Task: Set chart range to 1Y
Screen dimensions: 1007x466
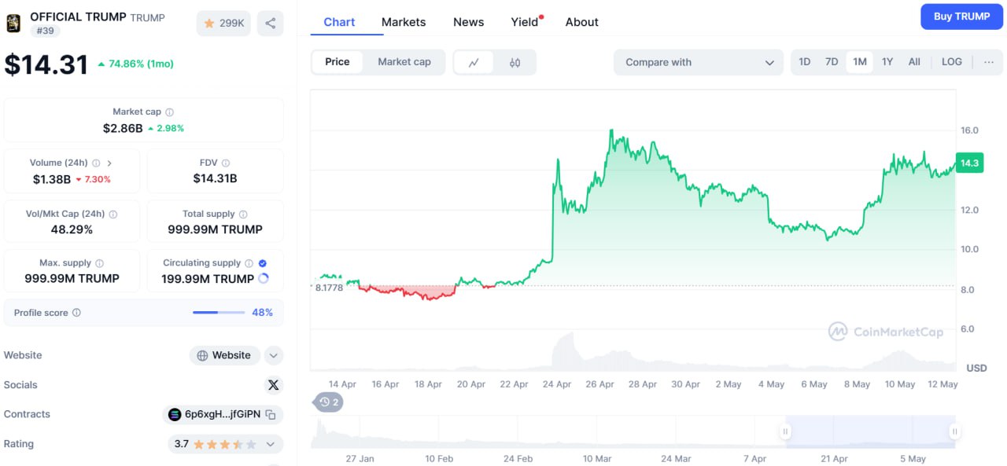Action: tap(887, 62)
